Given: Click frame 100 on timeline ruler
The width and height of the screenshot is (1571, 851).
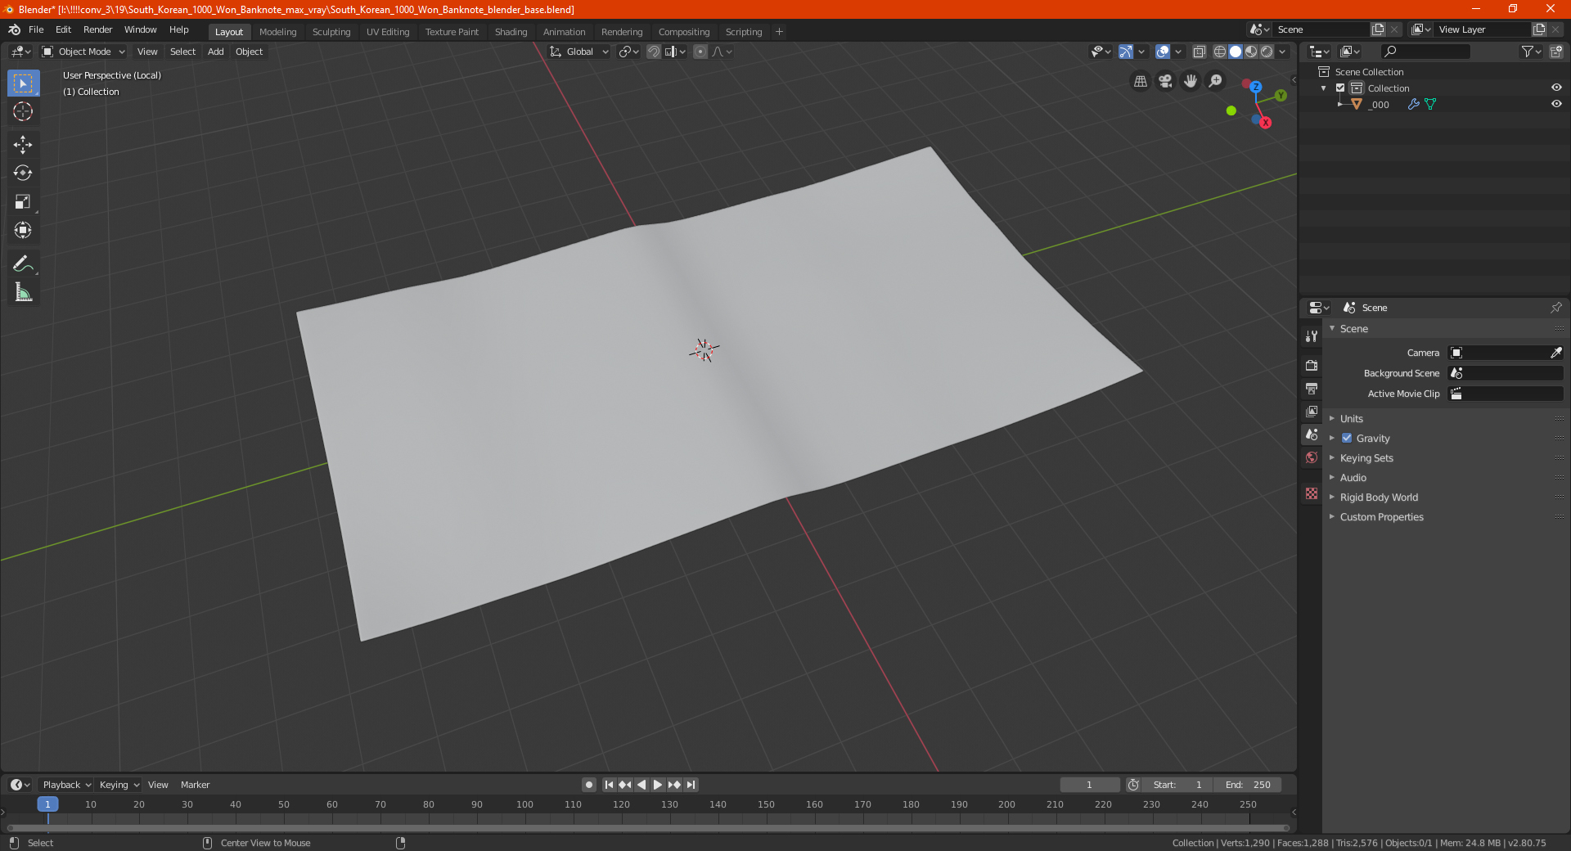Looking at the screenshot, I should click(524, 804).
